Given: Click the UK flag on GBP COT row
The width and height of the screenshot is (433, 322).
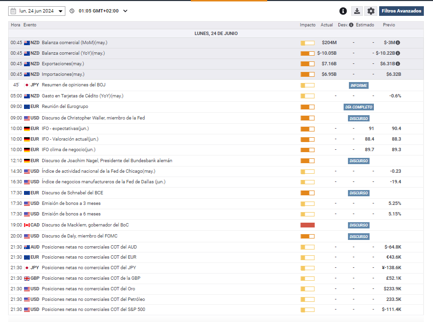Looking at the screenshot, I should point(27,278).
